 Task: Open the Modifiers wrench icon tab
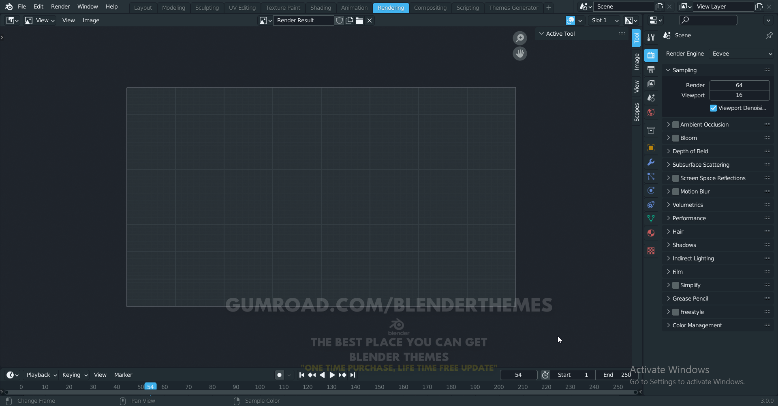click(651, 162)
